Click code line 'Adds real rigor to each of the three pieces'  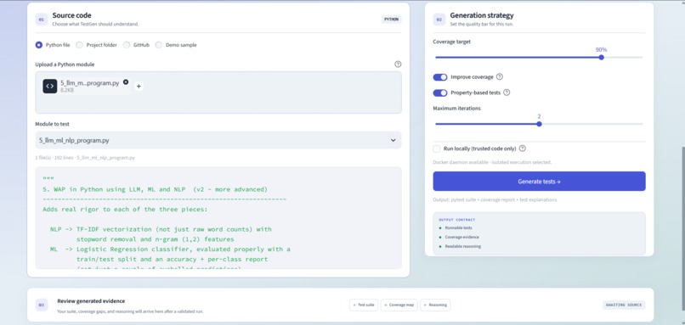point(124,210)
